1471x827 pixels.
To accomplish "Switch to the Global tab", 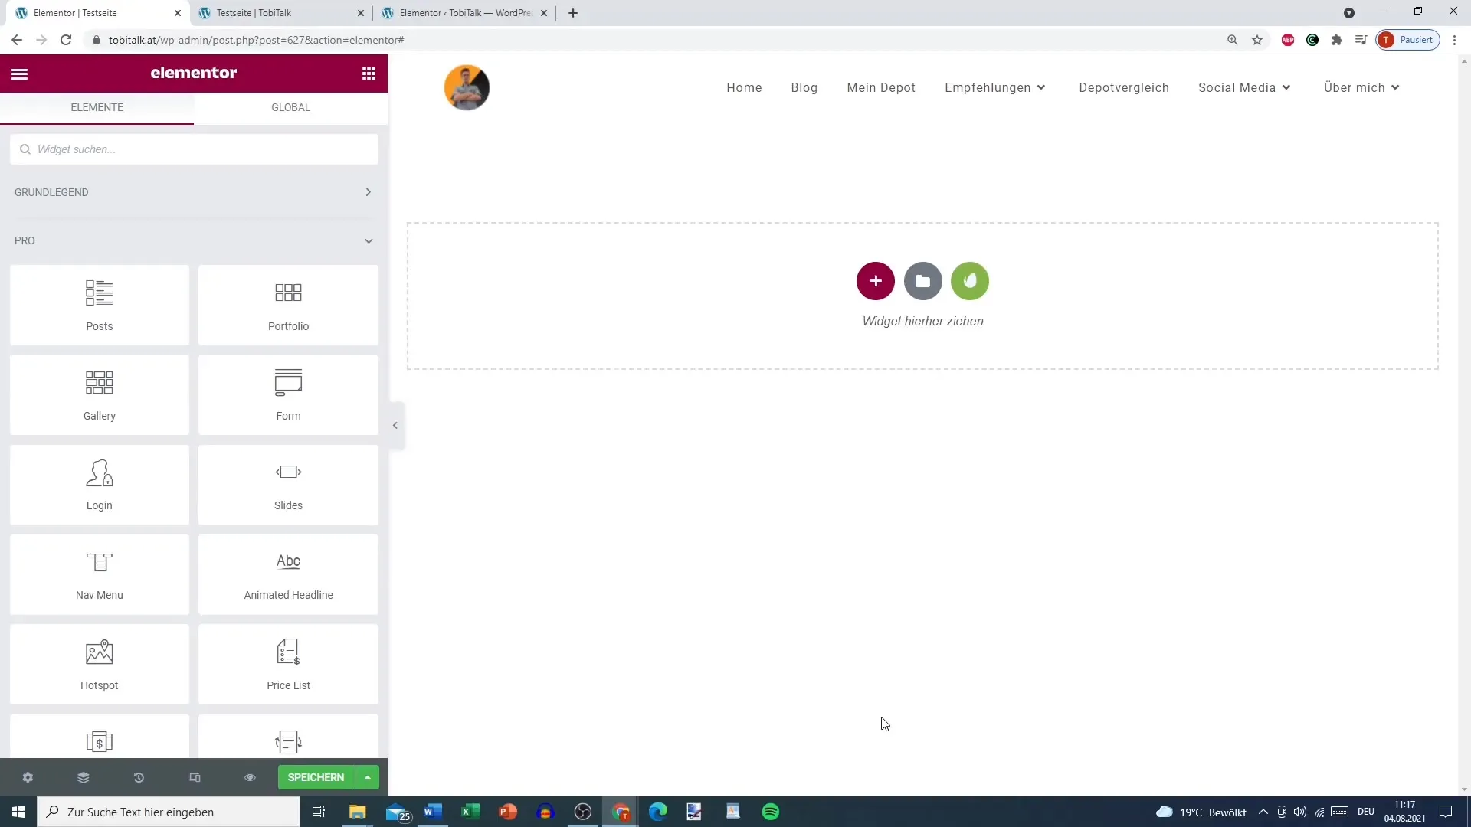I will point(290,107).
